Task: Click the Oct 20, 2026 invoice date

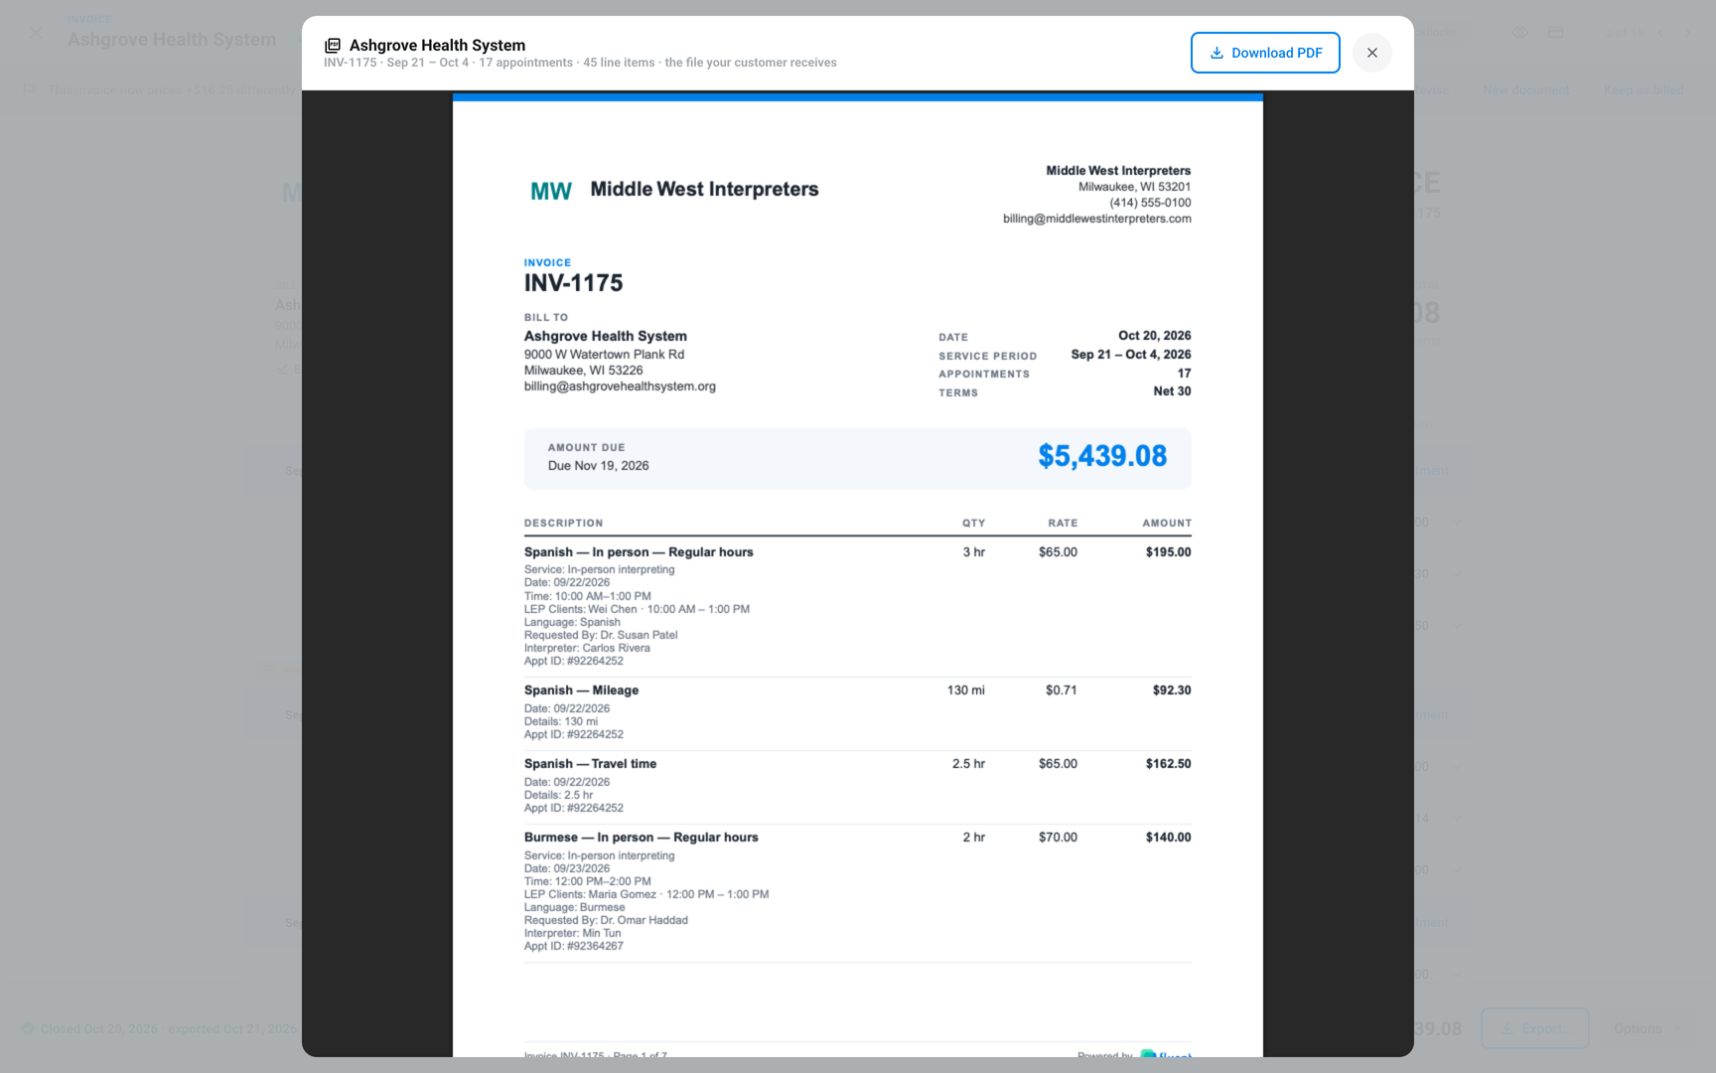Action: tap(1154, 336)
